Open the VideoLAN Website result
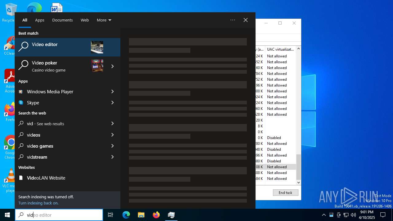 [68, 178]
